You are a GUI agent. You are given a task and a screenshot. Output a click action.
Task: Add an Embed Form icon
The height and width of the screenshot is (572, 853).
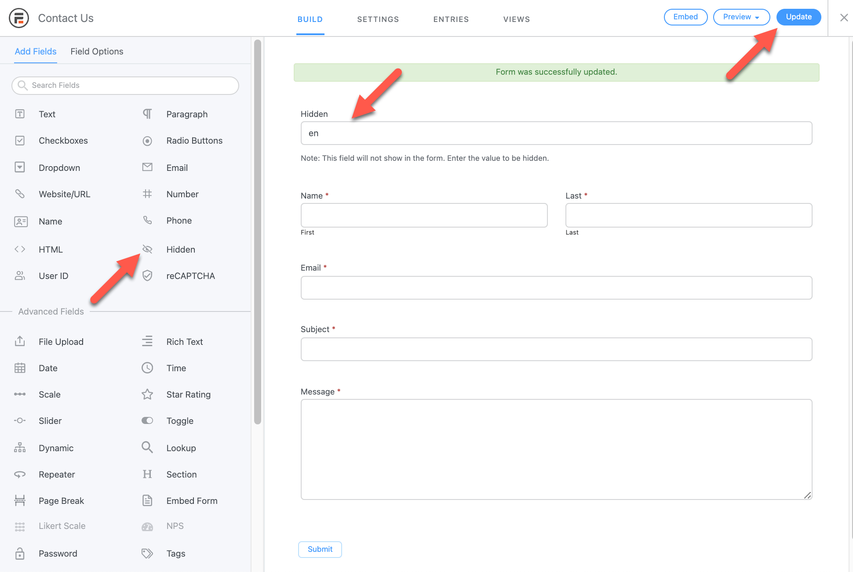(x=147, y=500)
